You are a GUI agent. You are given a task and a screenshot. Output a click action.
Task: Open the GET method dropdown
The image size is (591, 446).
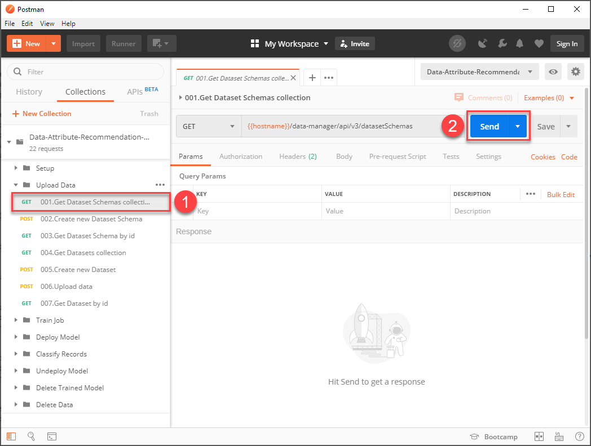(209, 126)
